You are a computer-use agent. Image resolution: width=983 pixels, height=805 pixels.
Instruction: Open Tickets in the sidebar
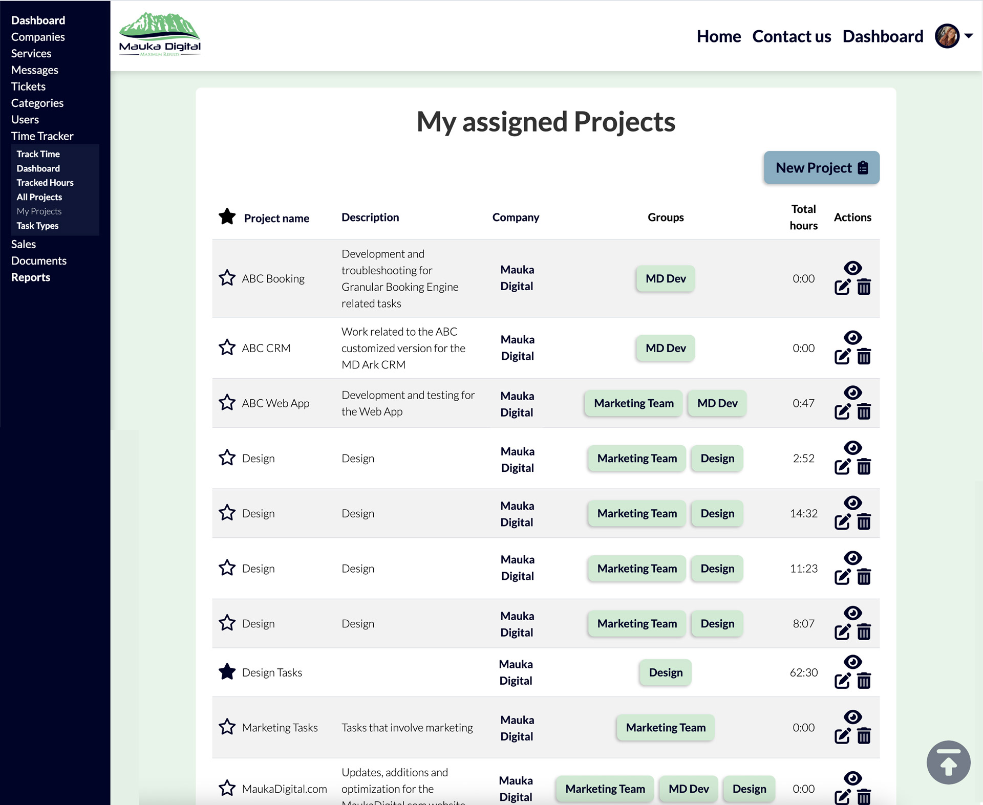coord(28,86)
